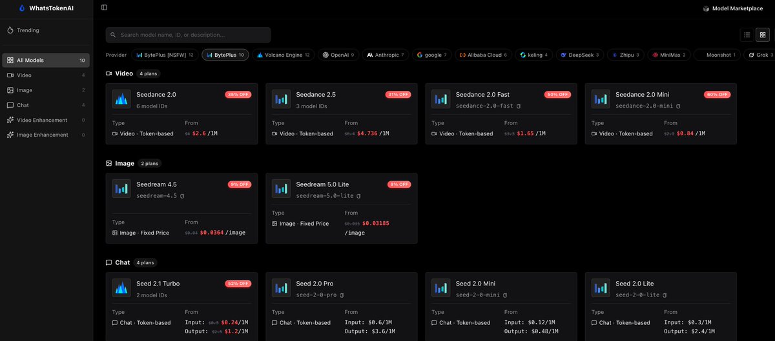Select Chat category in the sidebar
775x341 pixels.
pos(46,105)
